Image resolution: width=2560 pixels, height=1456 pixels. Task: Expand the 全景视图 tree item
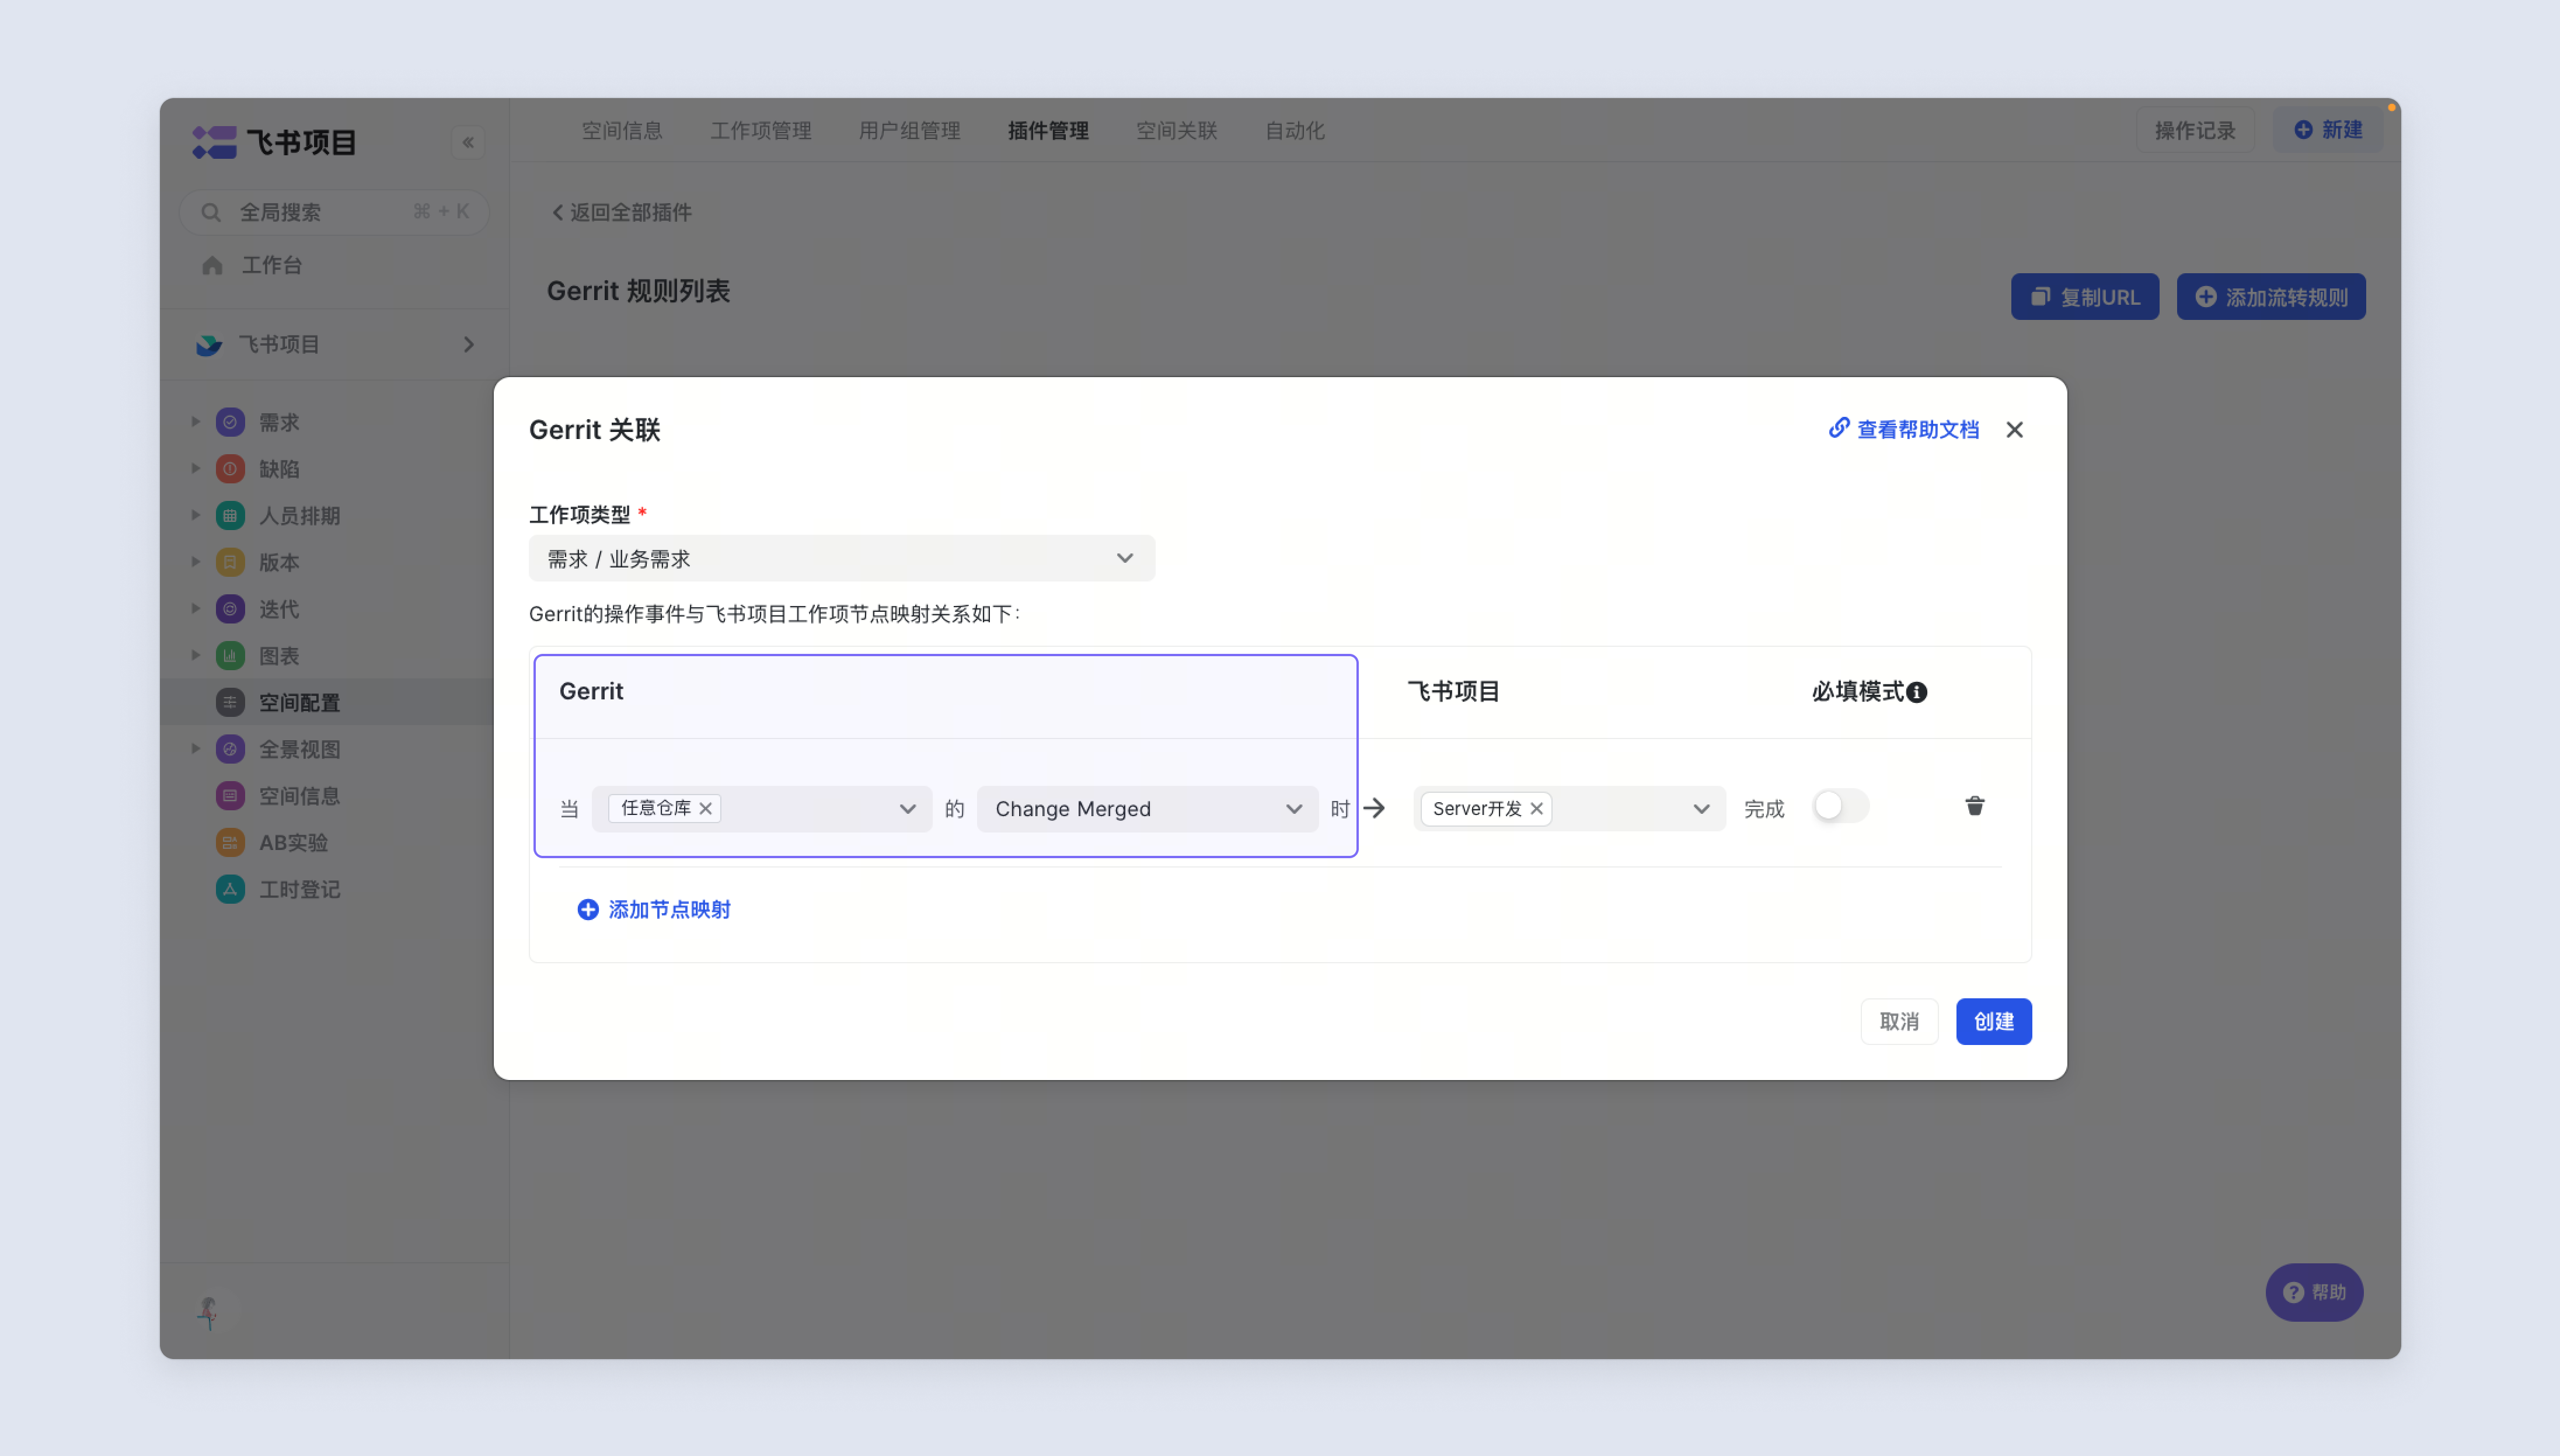click(196, 749)
